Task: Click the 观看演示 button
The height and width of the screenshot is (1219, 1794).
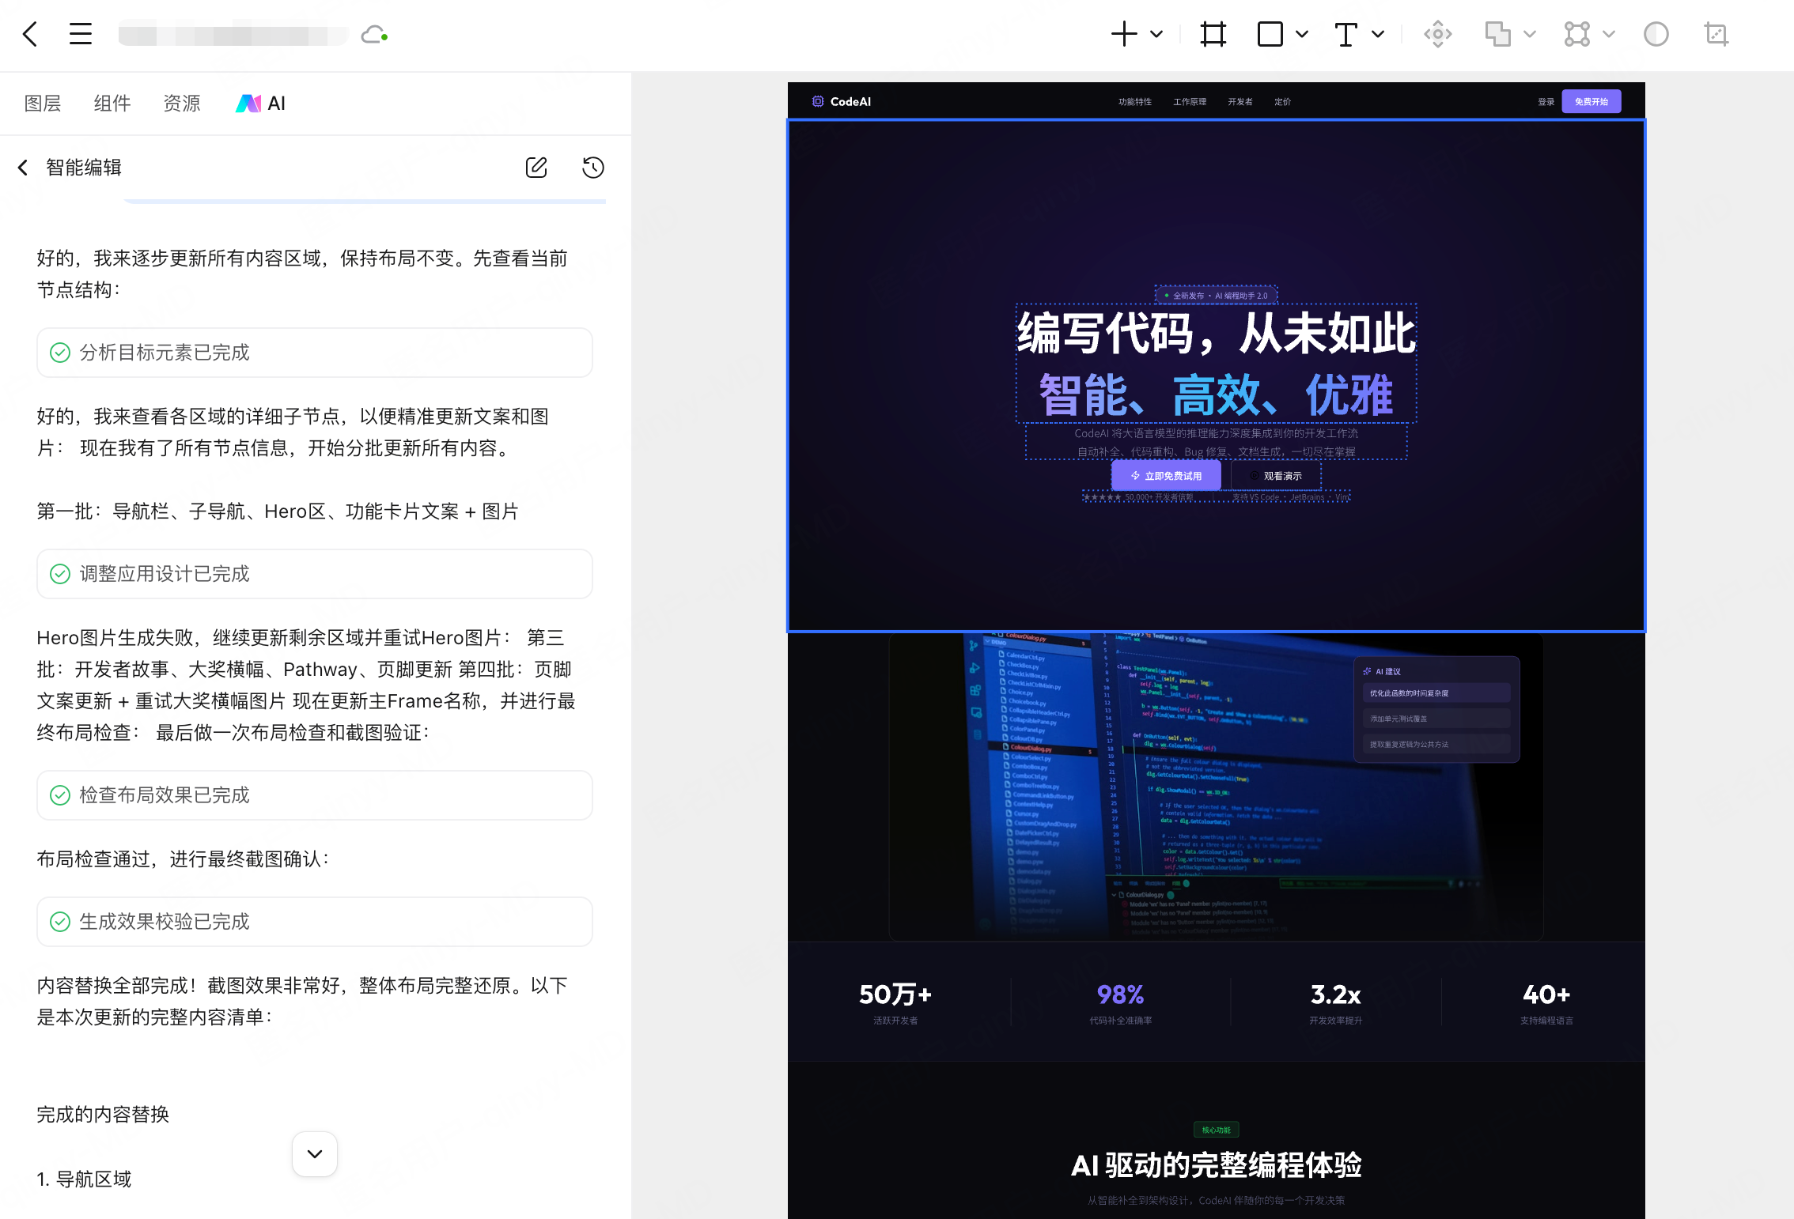Action: tap(1276, 476)
